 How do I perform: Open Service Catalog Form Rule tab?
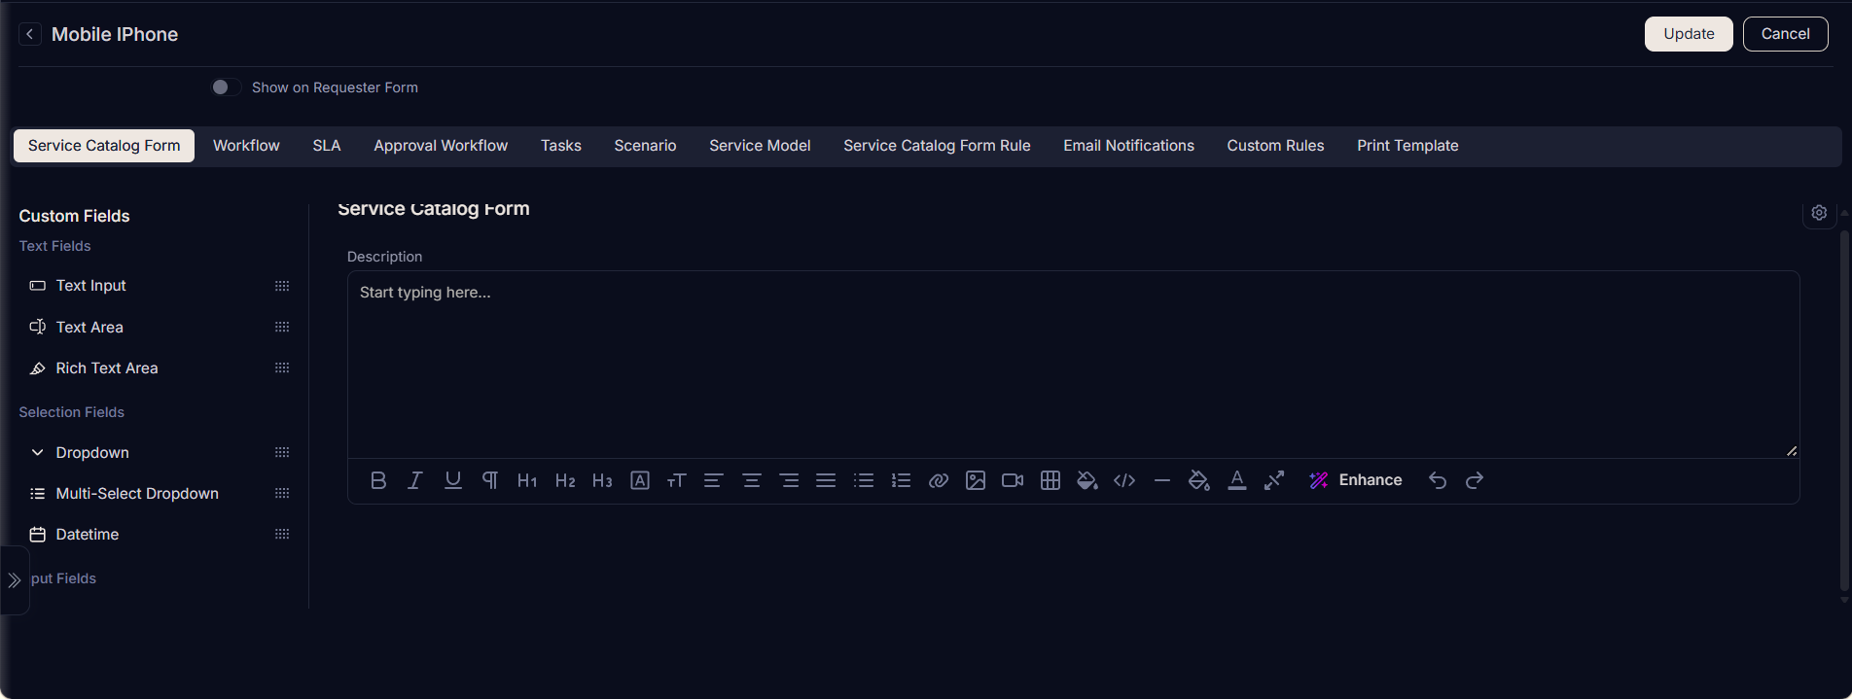[937, 146]
